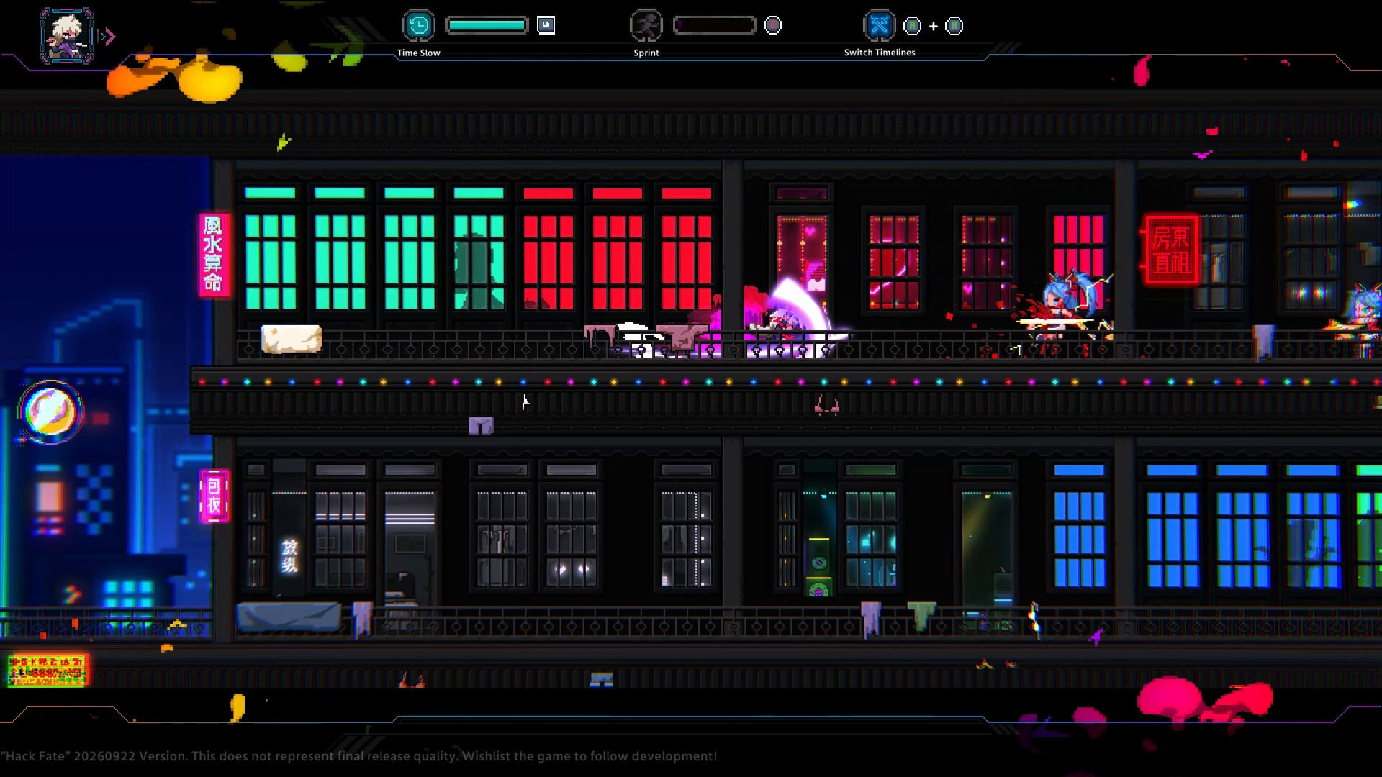Click the red 房東直租 neon sign
This screenshot has height=777, width=1382.
(x=1171, y=249)
